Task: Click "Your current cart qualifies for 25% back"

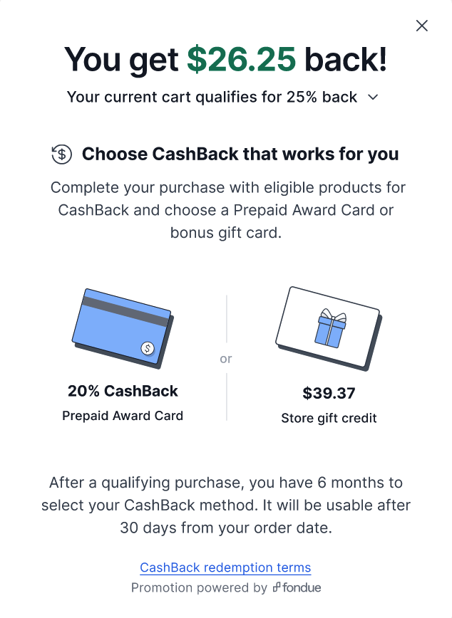Action: pos(212,97)
